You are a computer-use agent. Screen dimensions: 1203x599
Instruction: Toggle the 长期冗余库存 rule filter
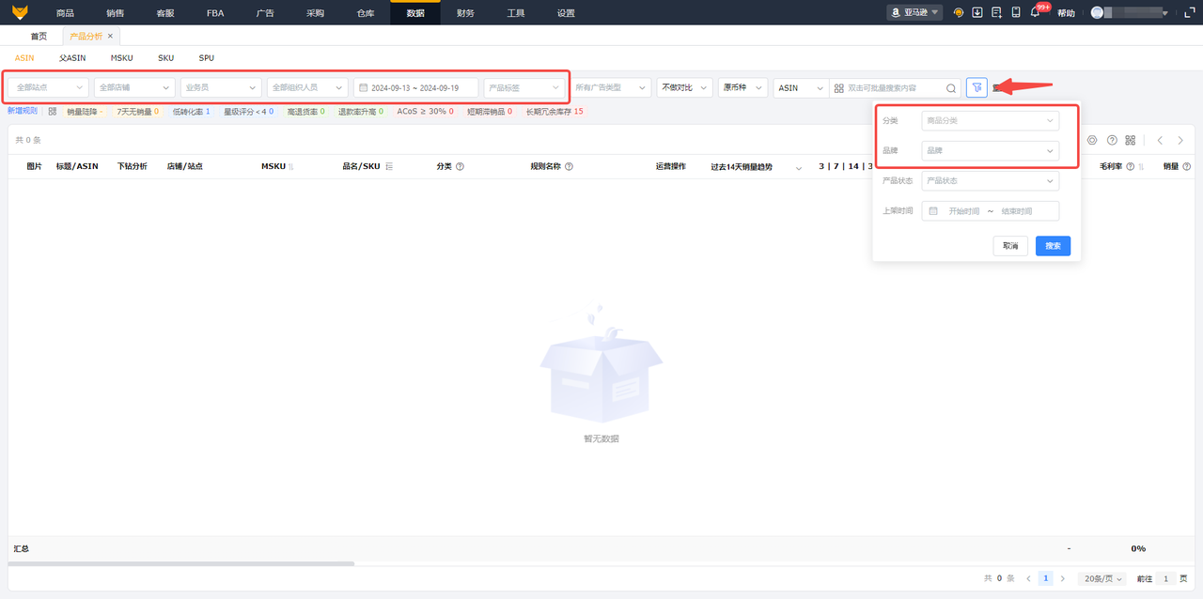[555, 111]
